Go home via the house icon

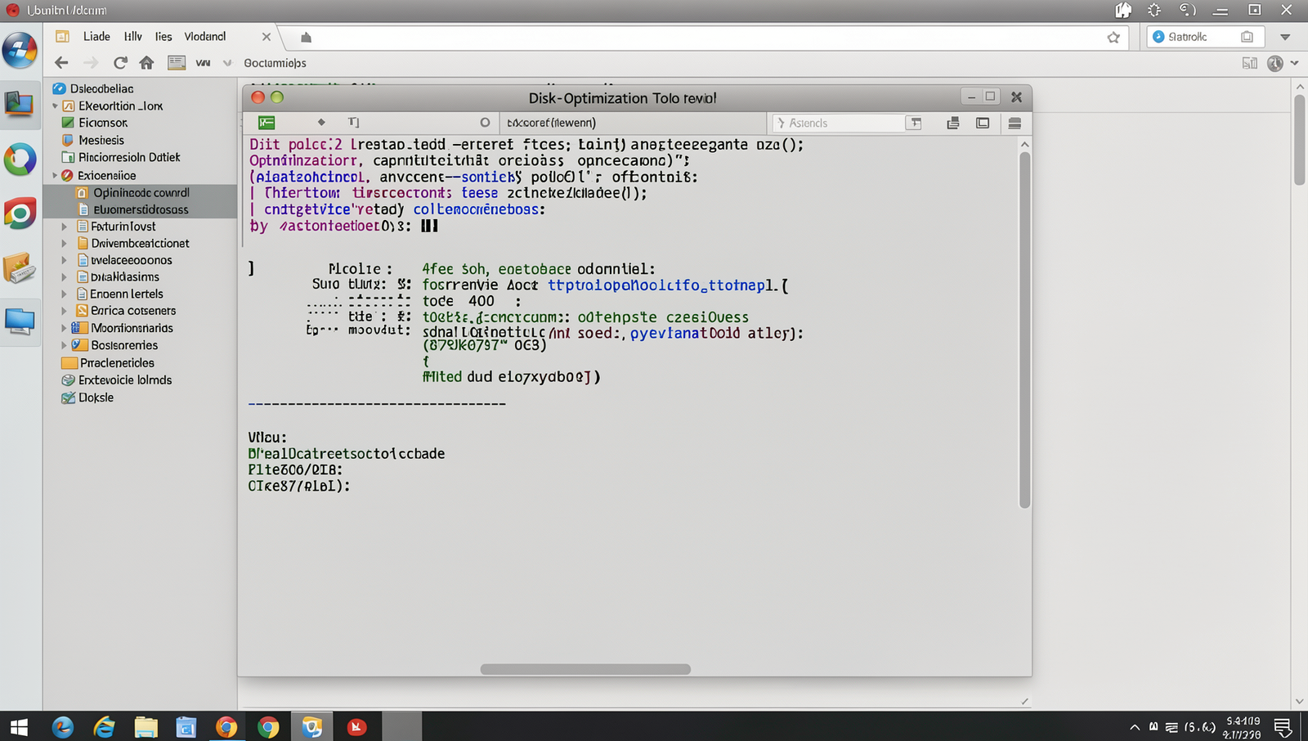[146, 63]
